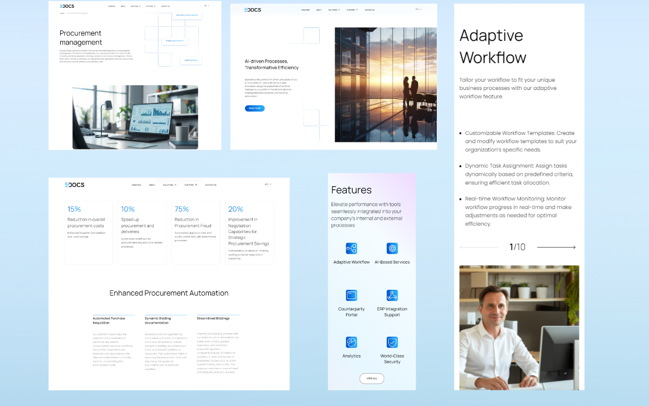
Task: Click the Counterparty Portal label
Action: (x=351, y=312)
